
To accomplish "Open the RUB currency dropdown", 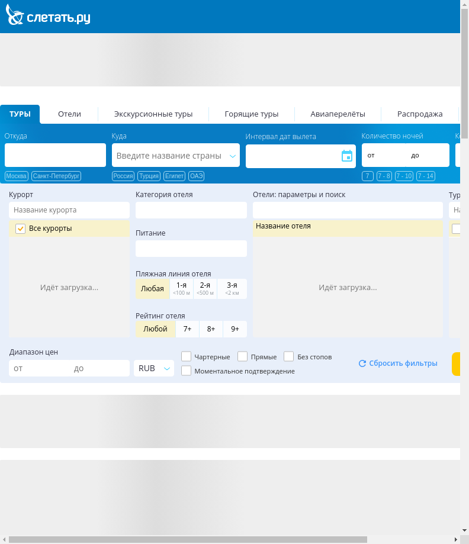I will point(154,368).
